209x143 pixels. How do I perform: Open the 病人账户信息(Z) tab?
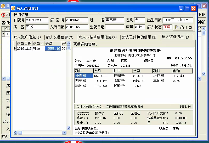pyautogui.click(x=27, y=37)
